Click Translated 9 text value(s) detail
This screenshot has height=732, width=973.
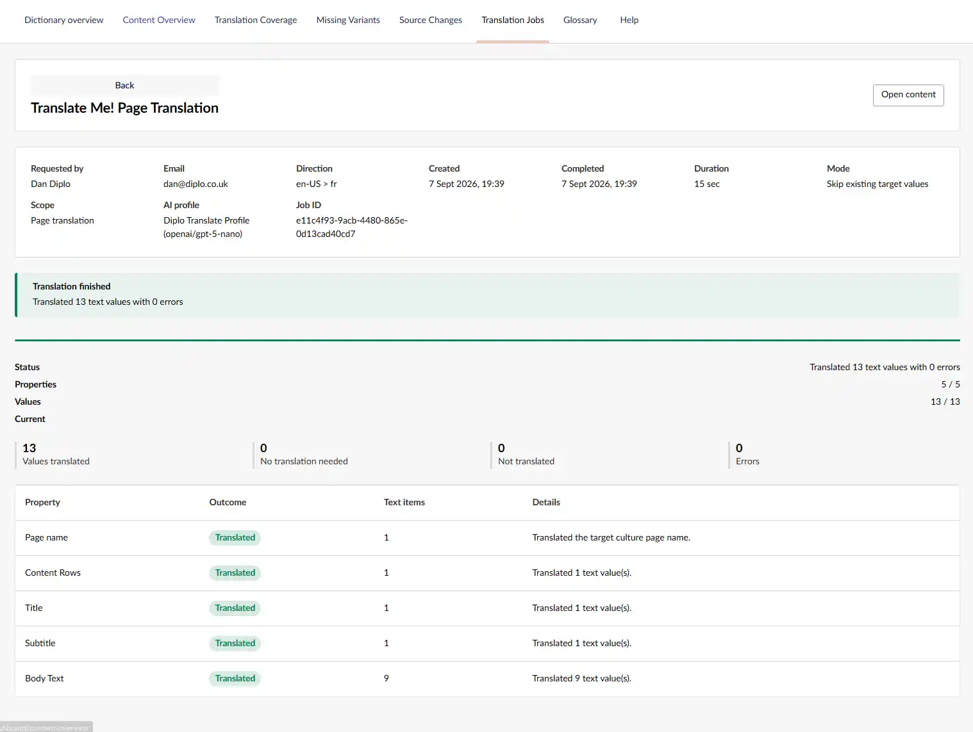(582, 678)
